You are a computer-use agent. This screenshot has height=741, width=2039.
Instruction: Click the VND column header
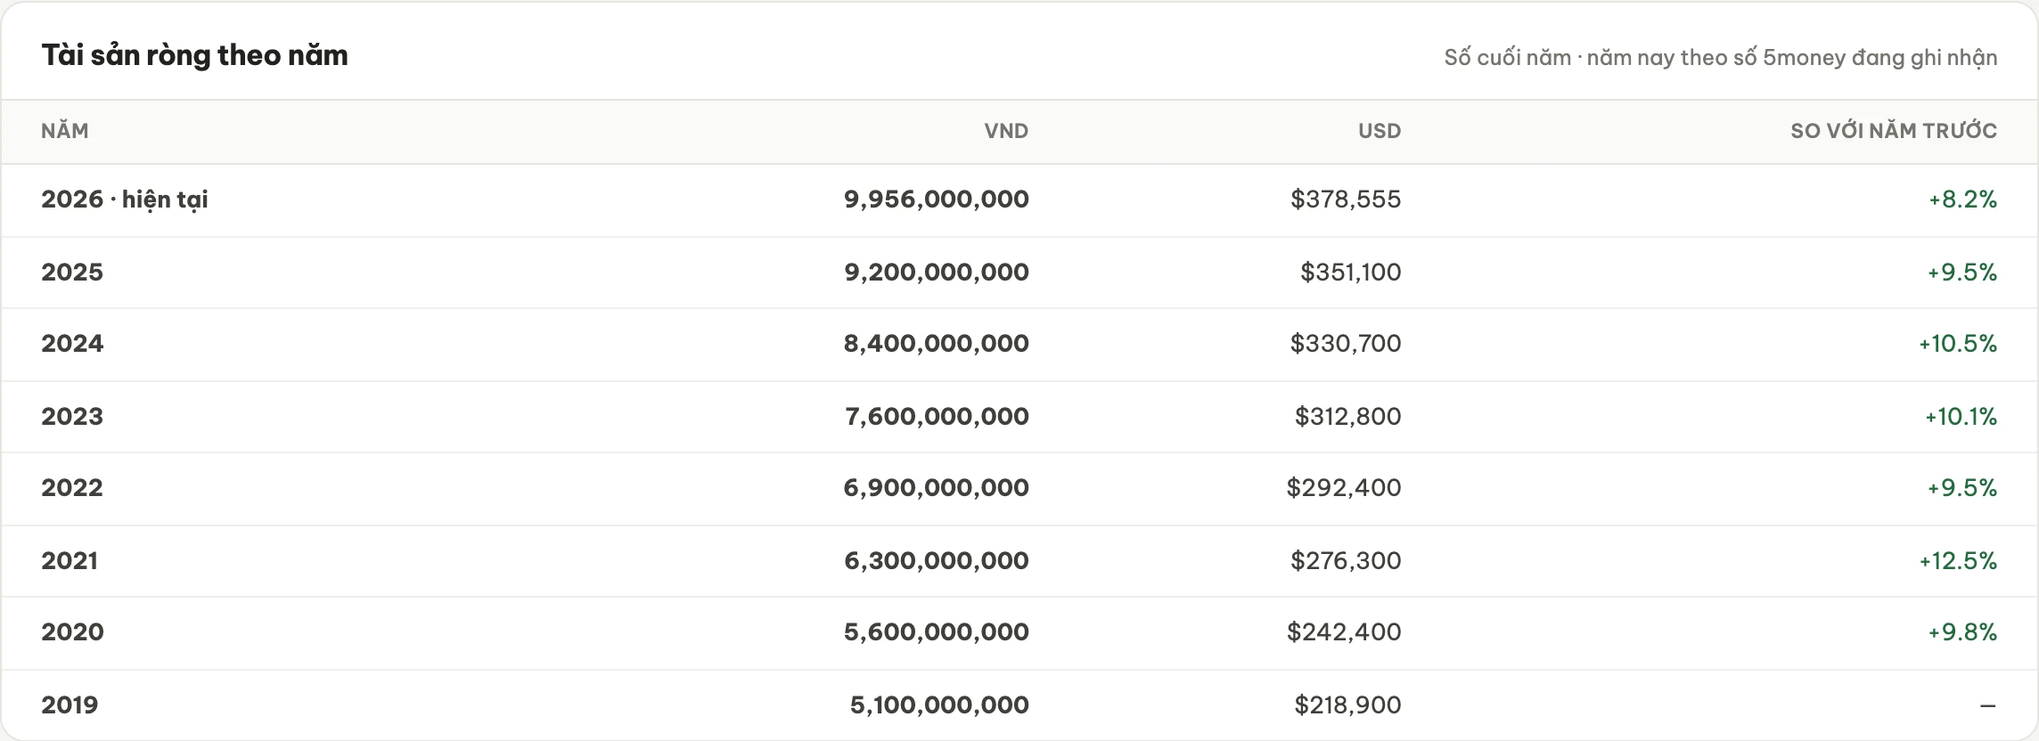pos(1006,131)
